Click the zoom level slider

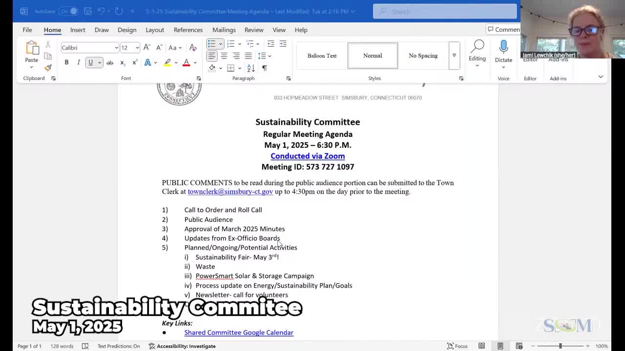click(560, 346)
